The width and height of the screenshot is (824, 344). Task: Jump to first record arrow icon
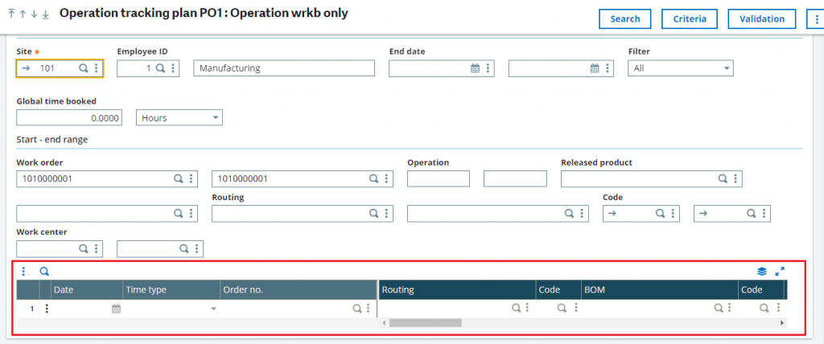12,14
